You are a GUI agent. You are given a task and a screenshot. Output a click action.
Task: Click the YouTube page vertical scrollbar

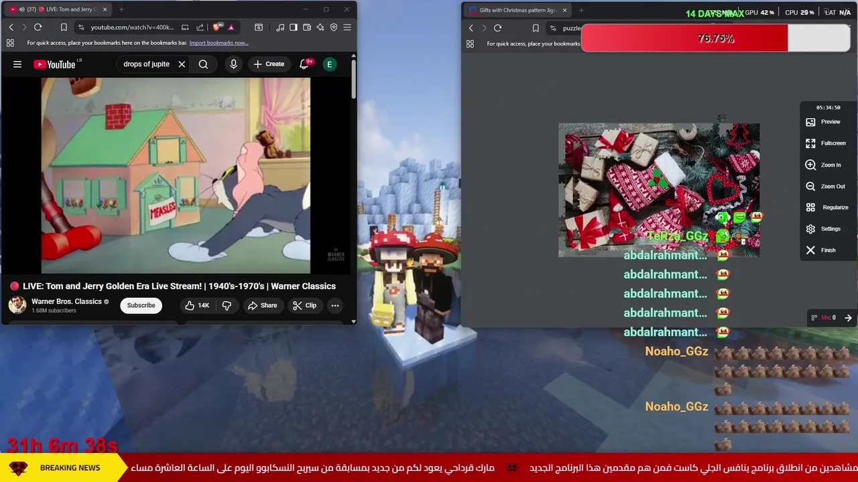(353, 80)
